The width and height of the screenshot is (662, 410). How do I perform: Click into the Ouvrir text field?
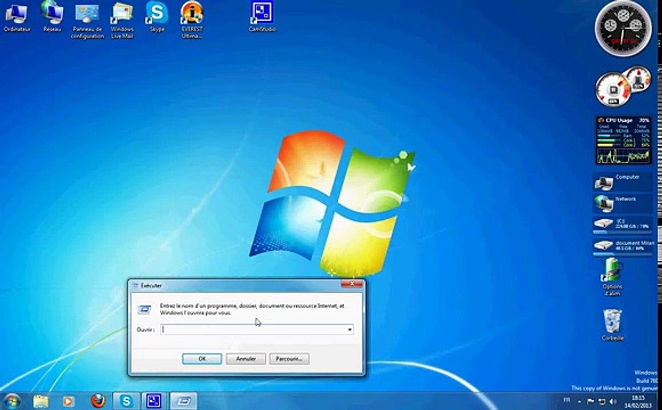point(253,330)
